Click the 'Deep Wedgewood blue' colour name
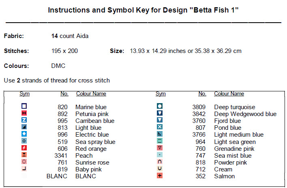 [245, 114]
